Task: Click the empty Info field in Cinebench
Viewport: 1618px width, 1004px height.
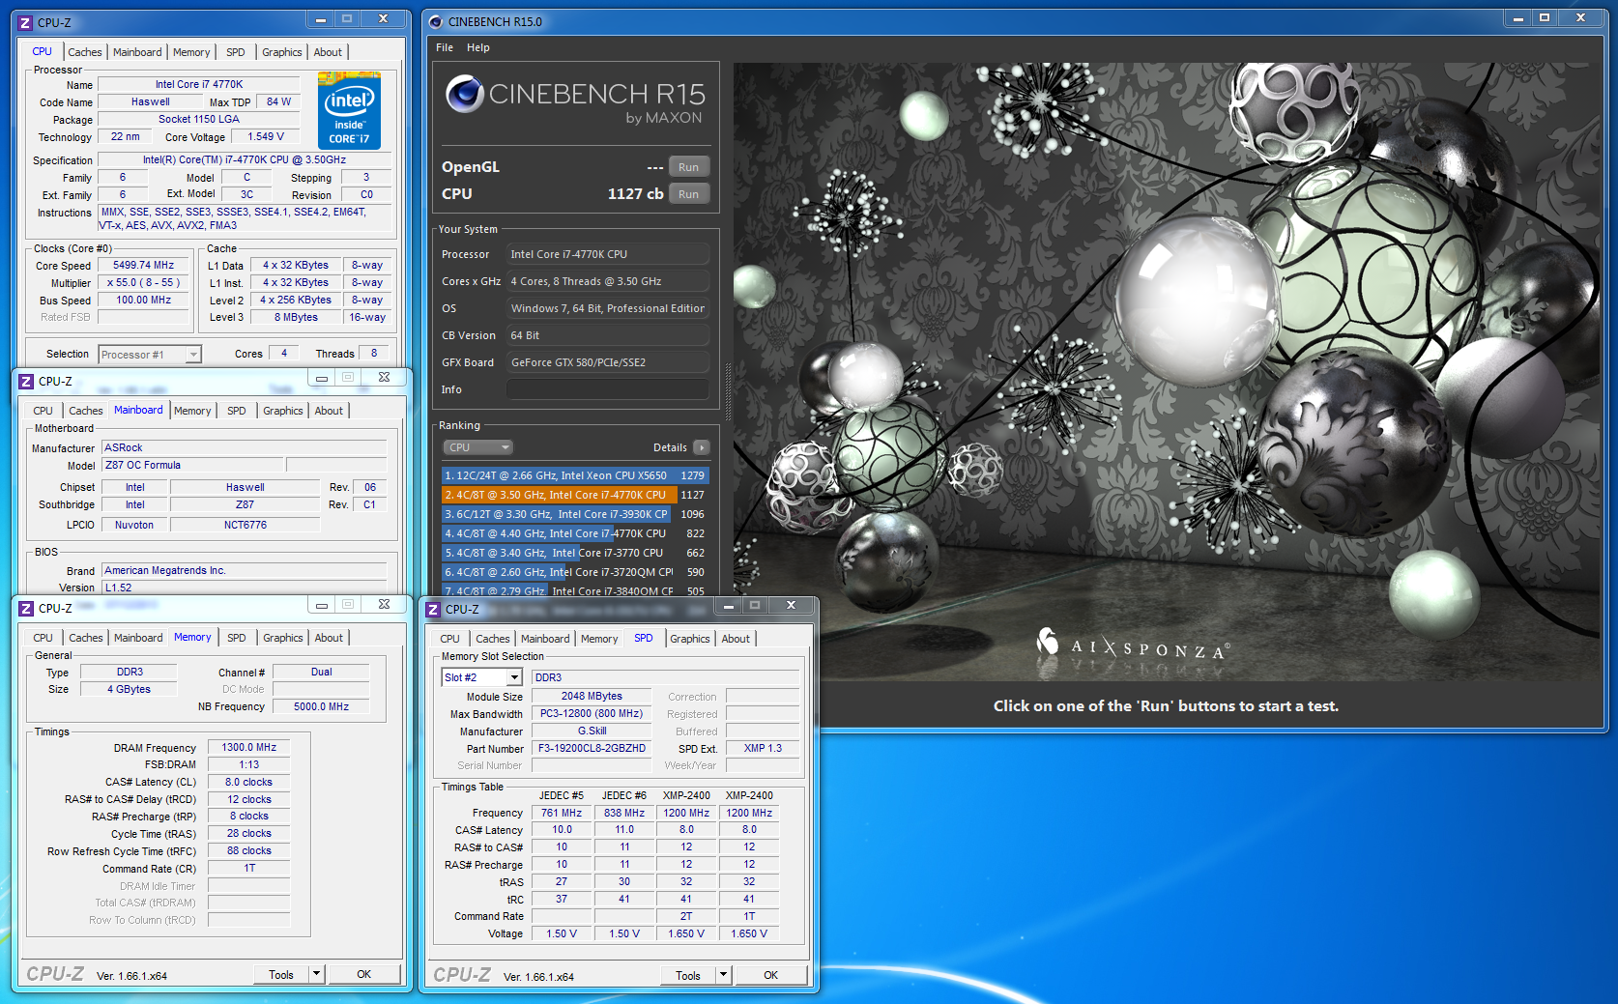Action: [608, 389]
